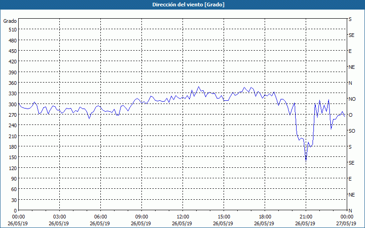The width and height of the screenshot is (365, 228).
Task: Select the SE compass label level with 480
Action: 351,35
